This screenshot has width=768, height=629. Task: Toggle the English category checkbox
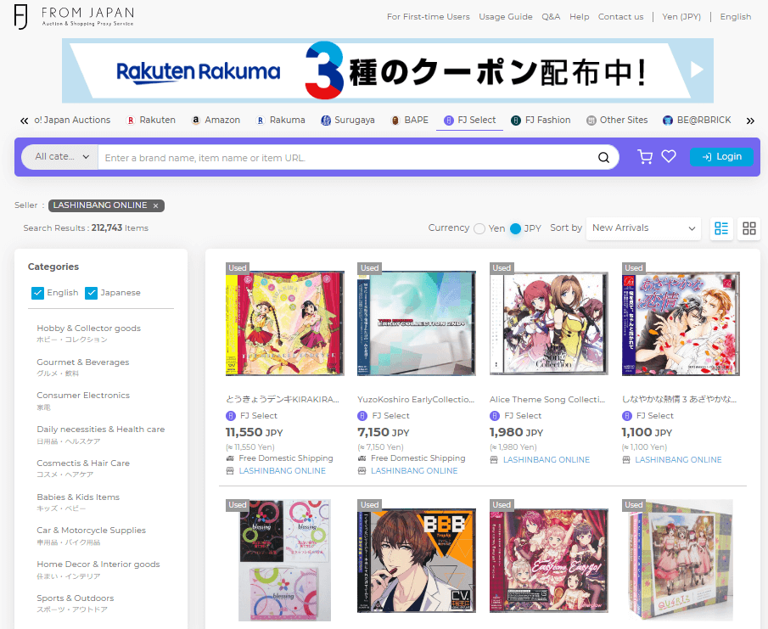pyautogui.click(x=37, y=293)
